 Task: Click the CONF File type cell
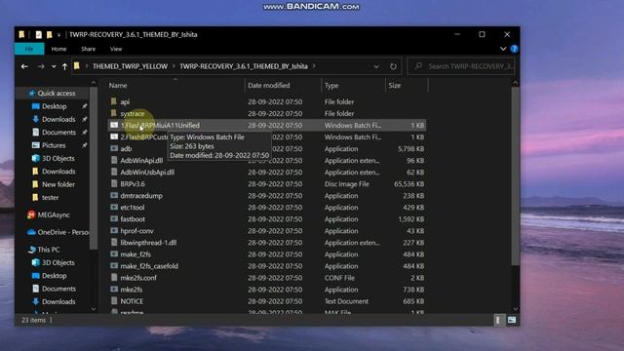click(x=339, y=278)
